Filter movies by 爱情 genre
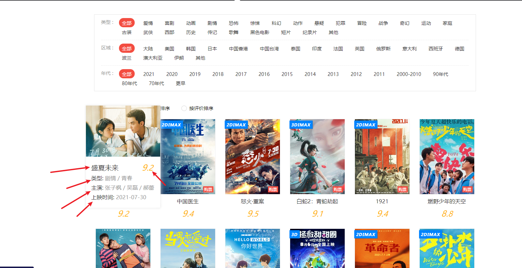 point(148,23)
